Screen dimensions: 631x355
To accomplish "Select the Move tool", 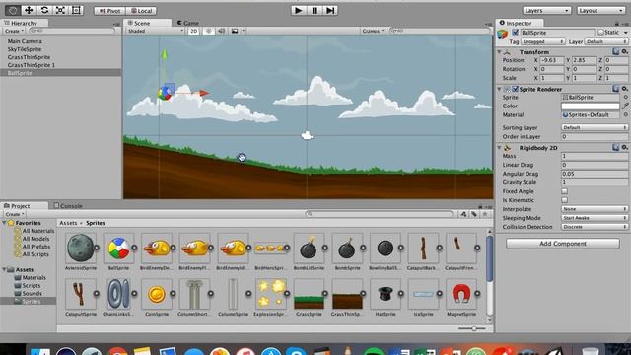I will click(x=29, y=10).
